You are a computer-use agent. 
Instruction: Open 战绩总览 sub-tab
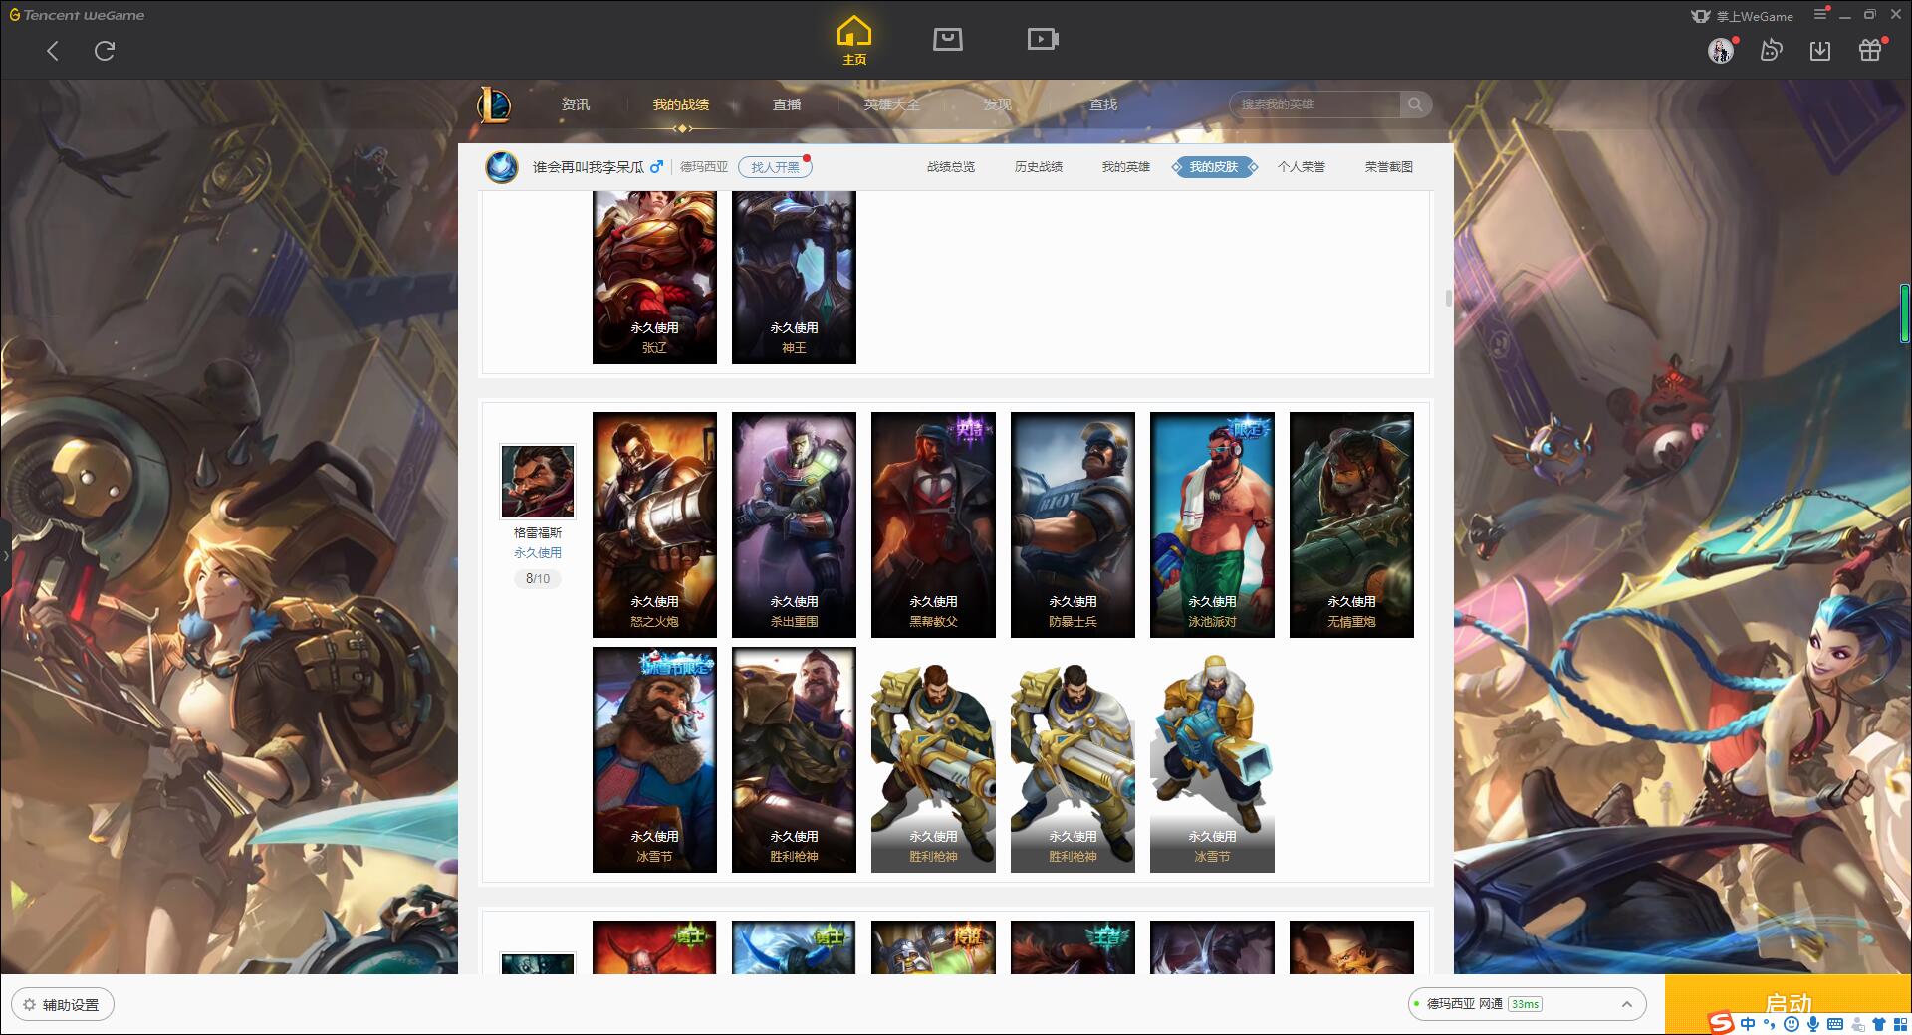(x=951, y=167)
